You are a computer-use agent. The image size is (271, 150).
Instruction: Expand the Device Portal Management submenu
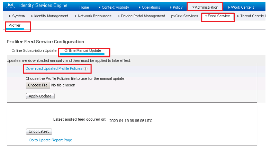[142, 16]
